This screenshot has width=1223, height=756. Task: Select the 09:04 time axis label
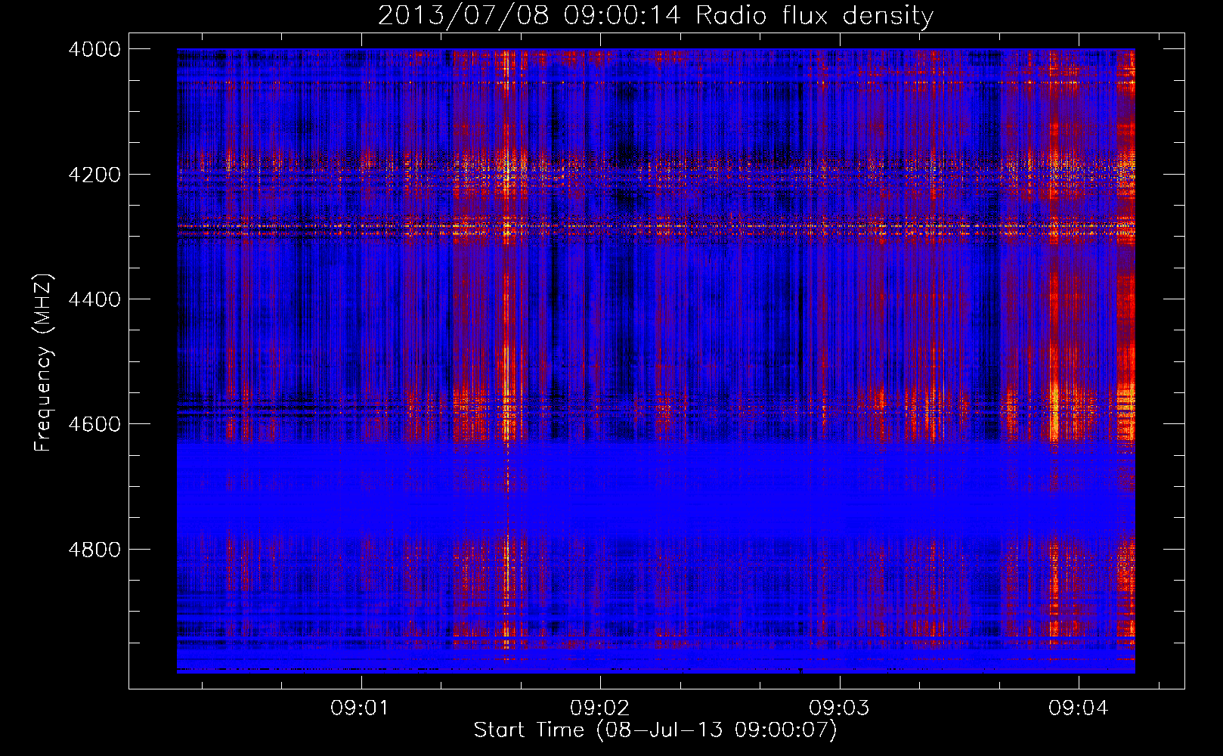pyautogui.click(x=1078, y=708)
